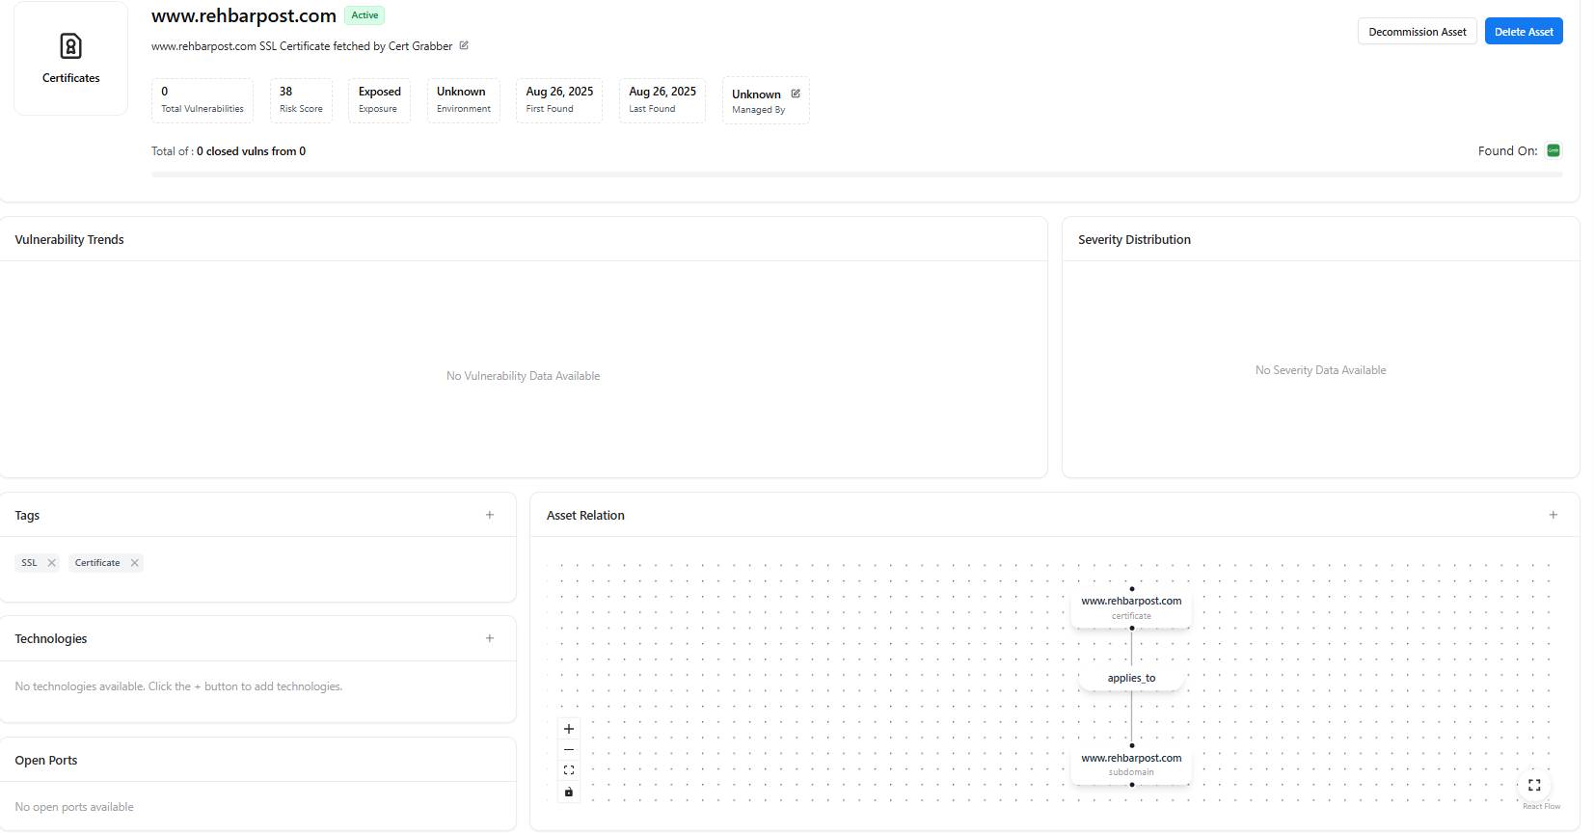
Task: Click the 38 Risk Score card
Action: [x=301, y=100]
